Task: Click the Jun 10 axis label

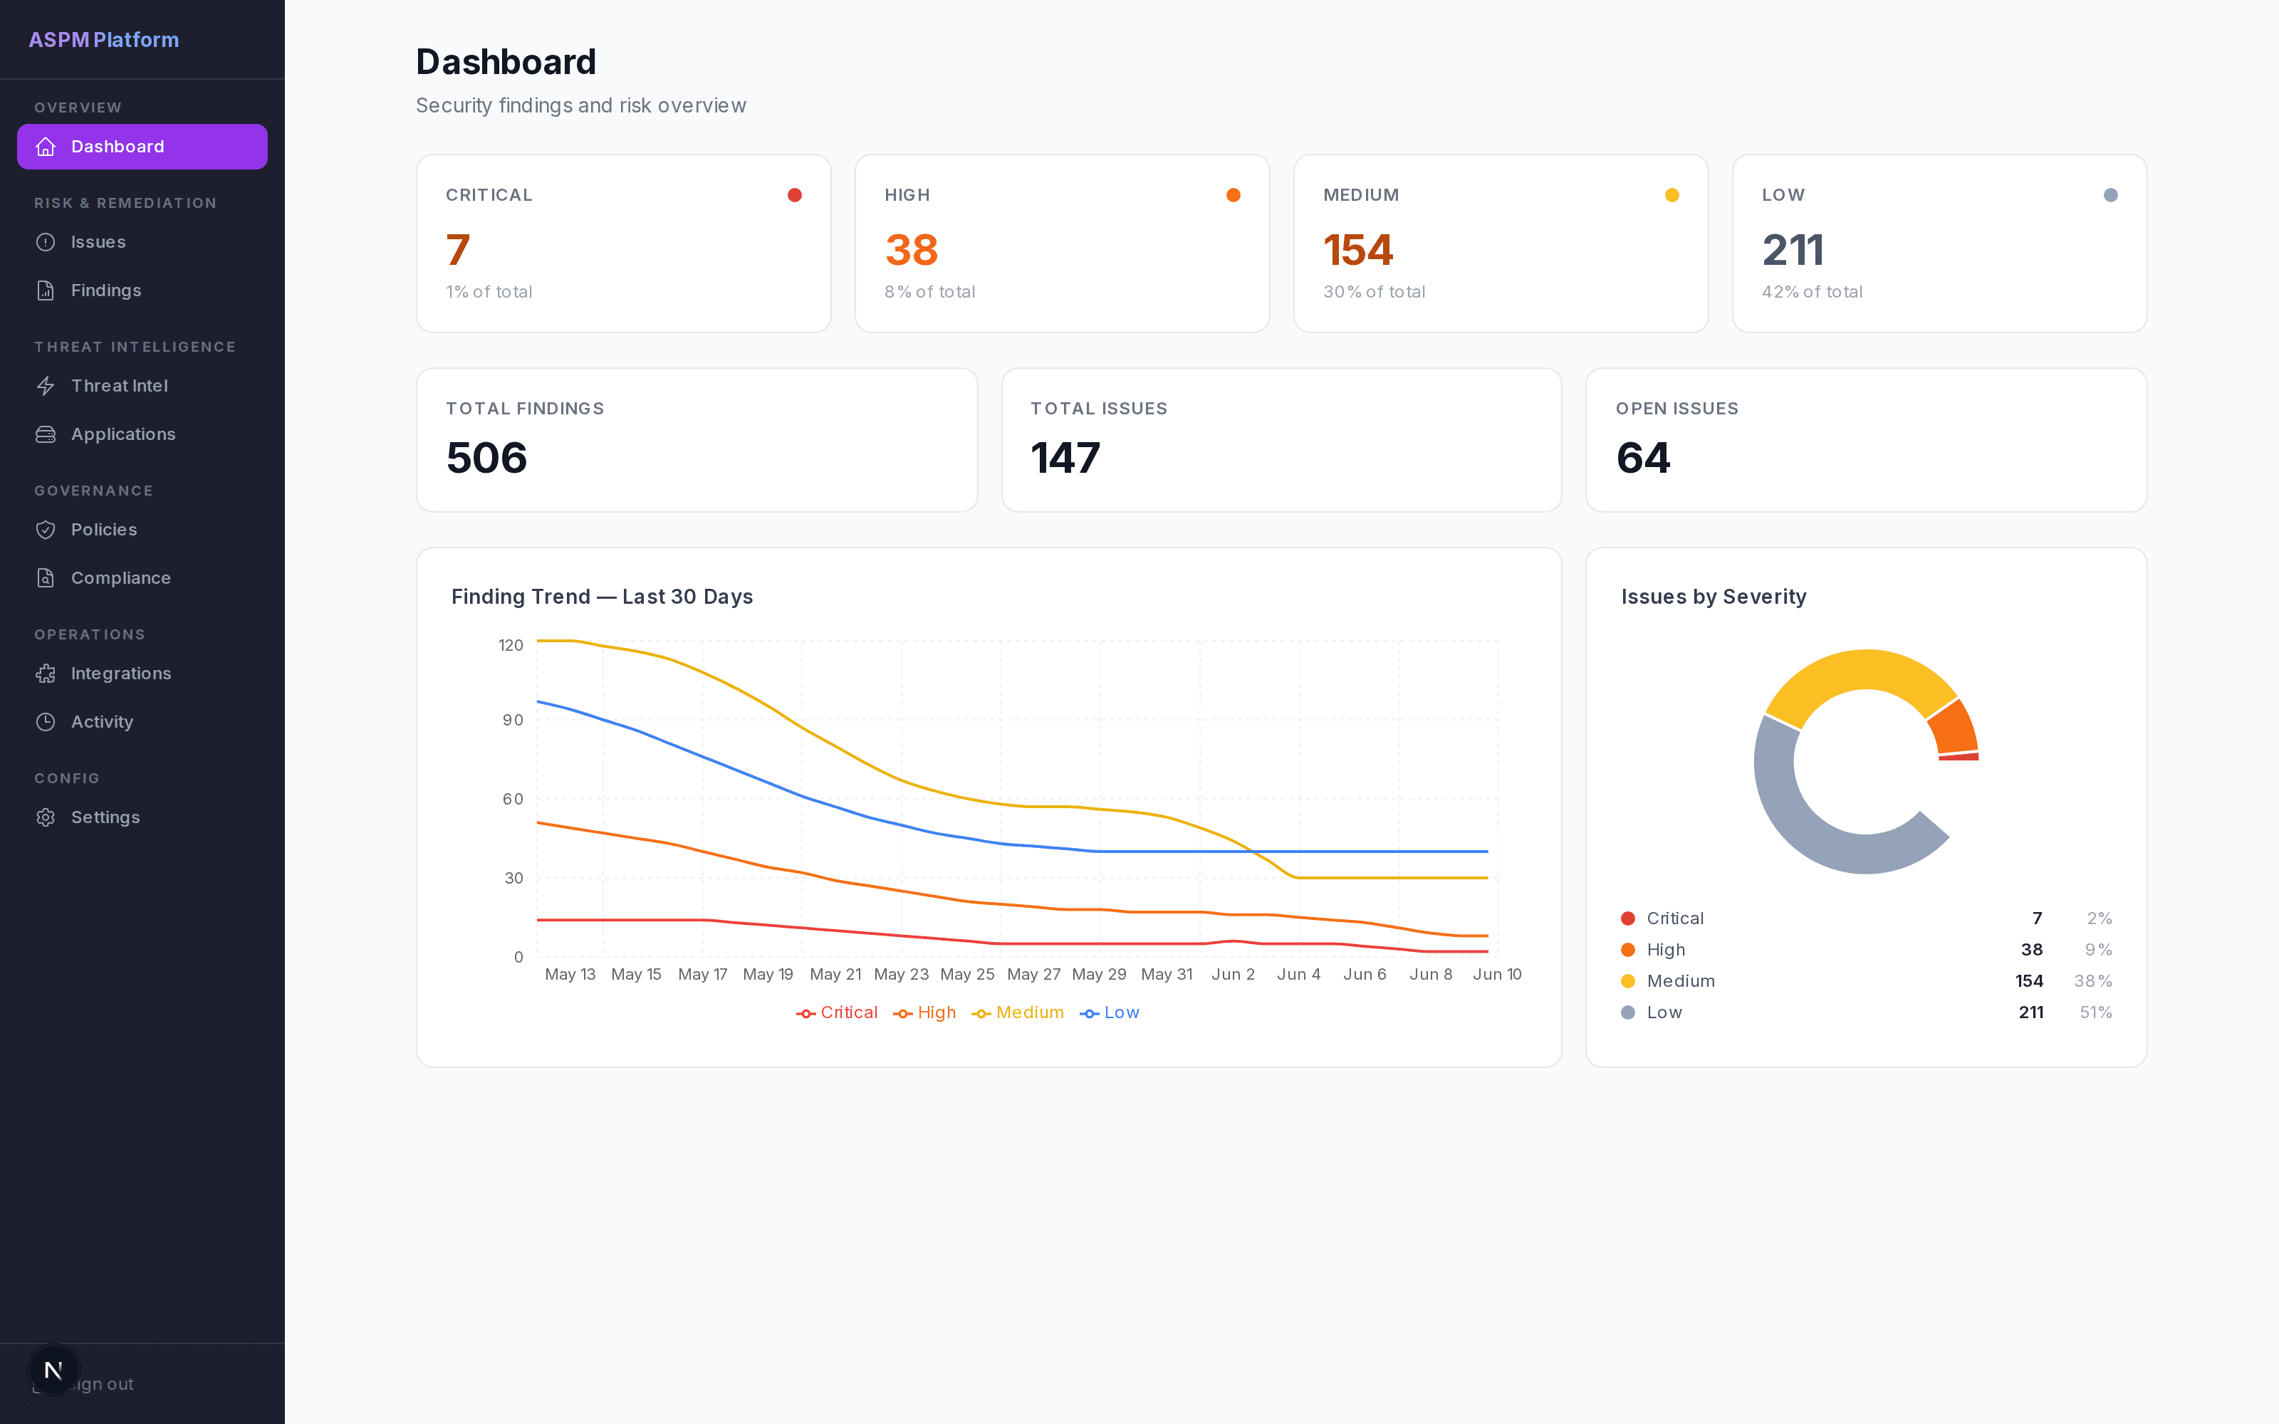Action: (x=1497, y=974)
